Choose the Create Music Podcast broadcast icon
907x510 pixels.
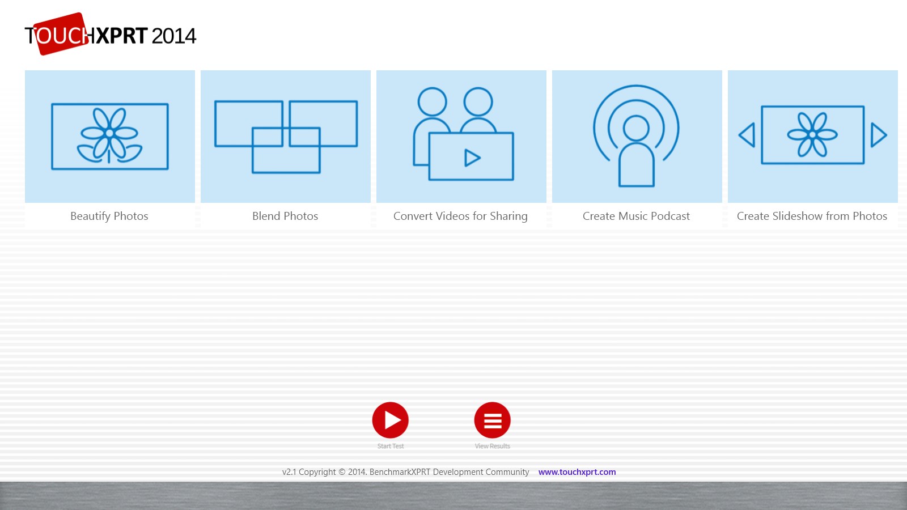tap(636, 136)
